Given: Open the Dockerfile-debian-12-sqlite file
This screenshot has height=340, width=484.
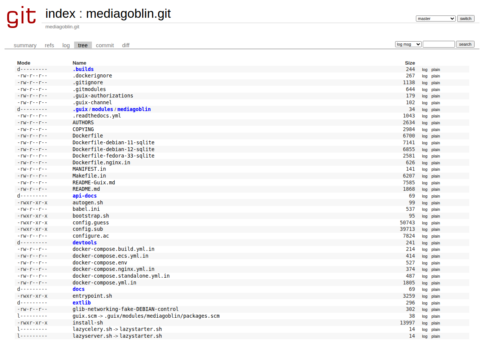Looking at the screenshot, I should click(113, 149).
